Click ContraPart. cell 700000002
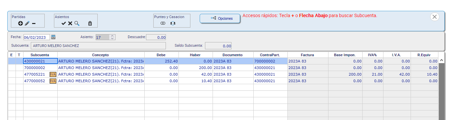The width and height of the screenshot is (451, 120). pyautogui.click(x=270, y=61)
